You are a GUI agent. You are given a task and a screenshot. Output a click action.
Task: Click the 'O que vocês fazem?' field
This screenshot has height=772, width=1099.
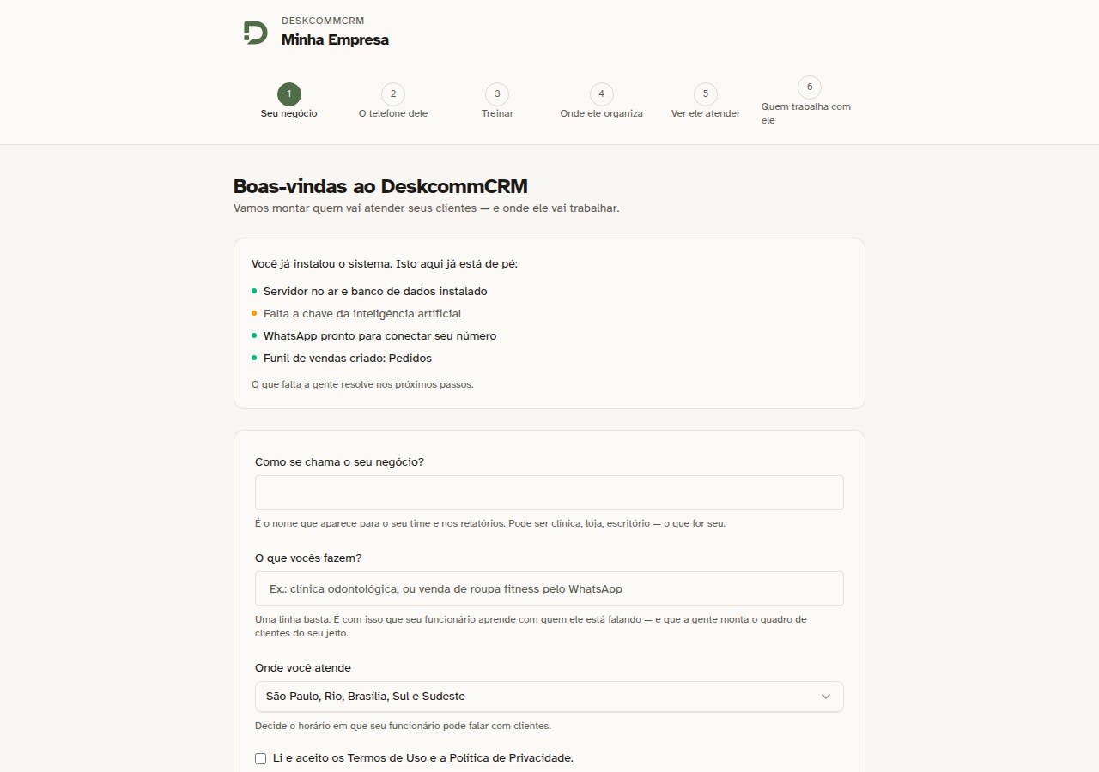(549, 588)
